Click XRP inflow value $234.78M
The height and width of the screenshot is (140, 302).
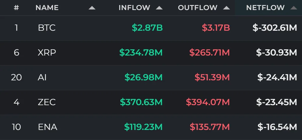[x=141, y=53]
